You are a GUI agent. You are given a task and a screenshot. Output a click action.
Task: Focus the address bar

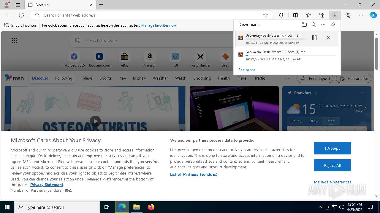coord(151,15)
